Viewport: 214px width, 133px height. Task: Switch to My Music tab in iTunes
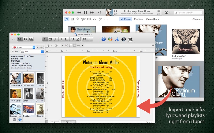coord(125,19)
